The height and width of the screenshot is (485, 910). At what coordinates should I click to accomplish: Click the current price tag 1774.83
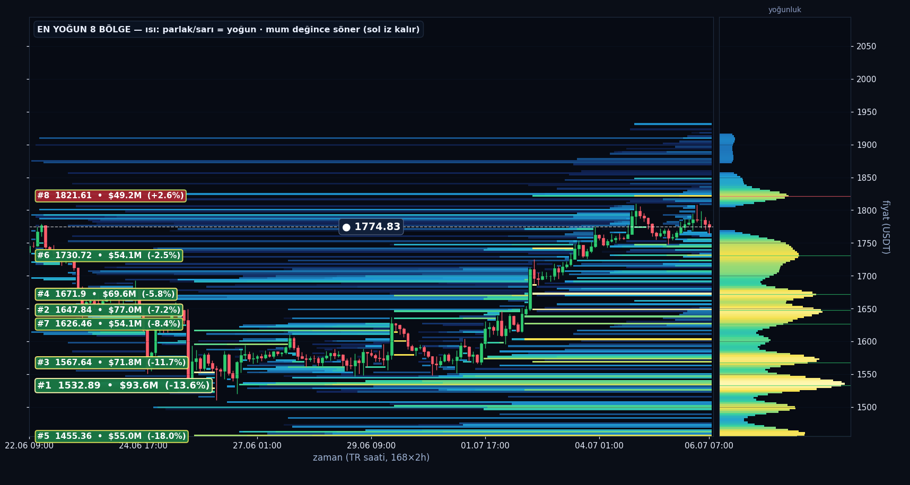click(x=371, y=227)
